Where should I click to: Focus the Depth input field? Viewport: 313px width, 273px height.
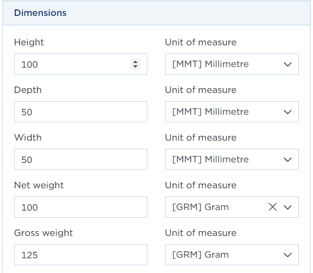click(80, 112)
